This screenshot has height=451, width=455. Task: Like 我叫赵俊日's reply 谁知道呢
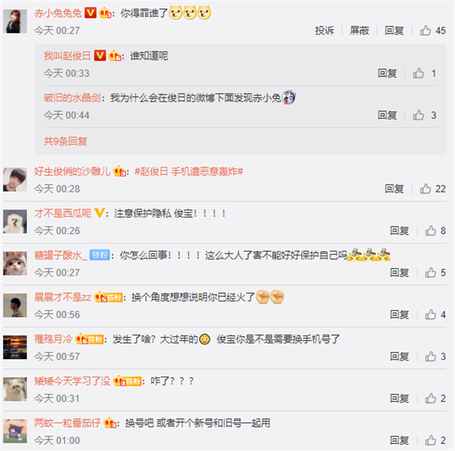coord(419,73)
